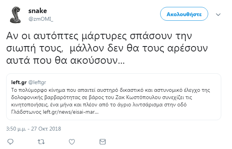The width and height of the screenshot is (232, 149).
Task: Click the quoted tweet text about Ζακ Κωστόπουλου
Action: [111, 101]
